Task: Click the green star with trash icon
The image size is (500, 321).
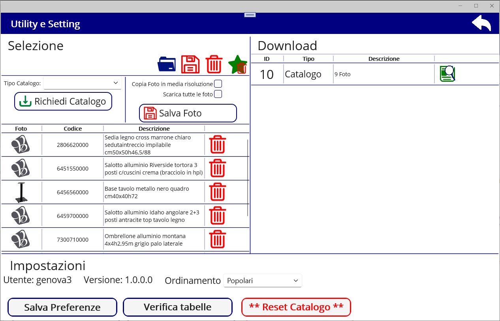Action: coord(238,64)
